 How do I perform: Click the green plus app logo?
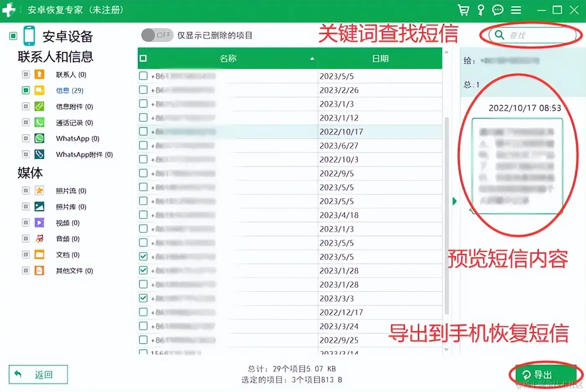pos(8,10)
